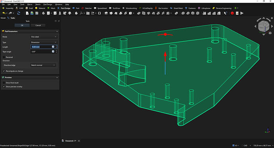Click the What's This help cursor icon
Screen dimensions: 274x148
point(226,13)
